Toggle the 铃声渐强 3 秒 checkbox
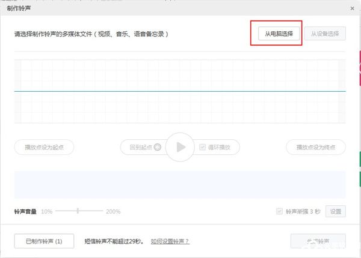 point(279,211)
